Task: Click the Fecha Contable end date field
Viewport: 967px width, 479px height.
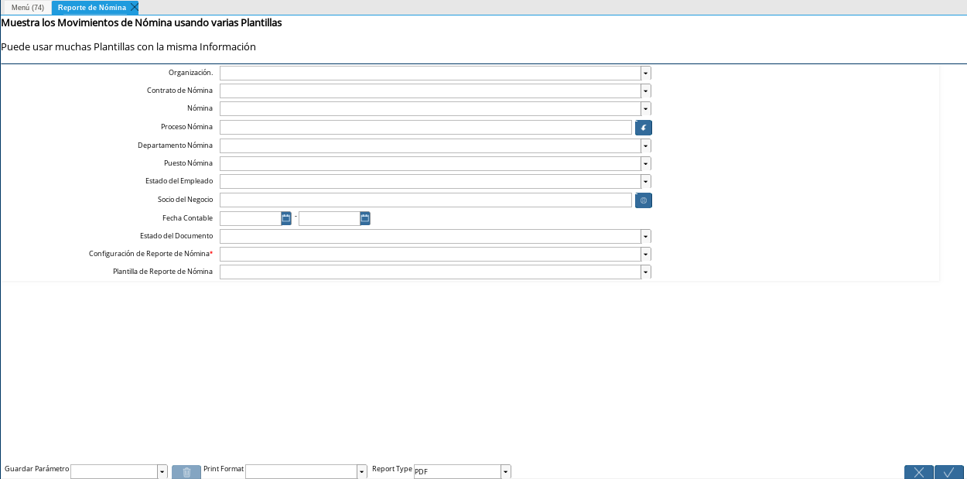Action: click(x=329, y=218)
